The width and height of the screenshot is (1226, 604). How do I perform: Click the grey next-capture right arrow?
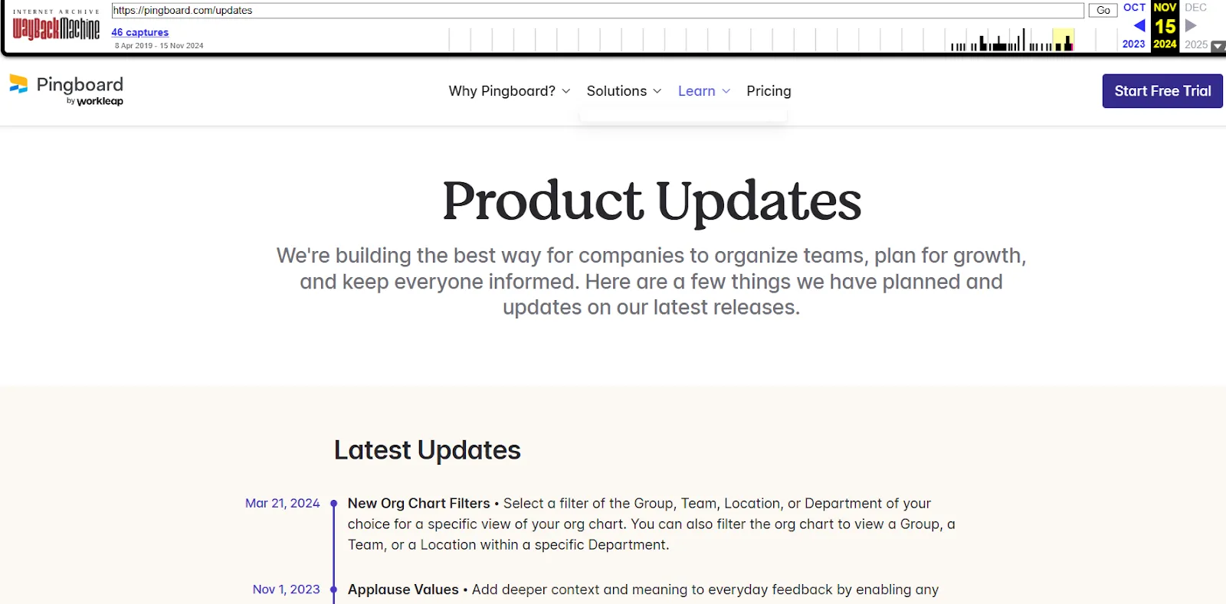point(1191,25)
